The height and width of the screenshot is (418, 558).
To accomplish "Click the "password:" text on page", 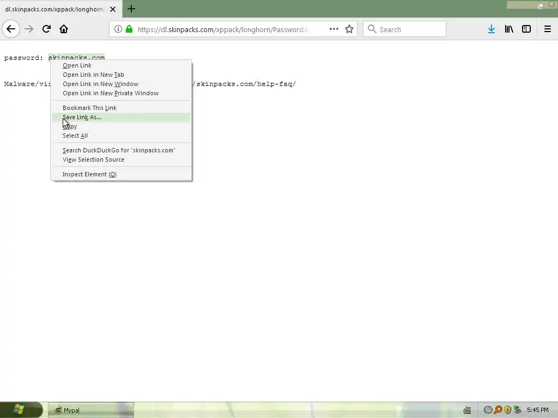I will 23,58.
